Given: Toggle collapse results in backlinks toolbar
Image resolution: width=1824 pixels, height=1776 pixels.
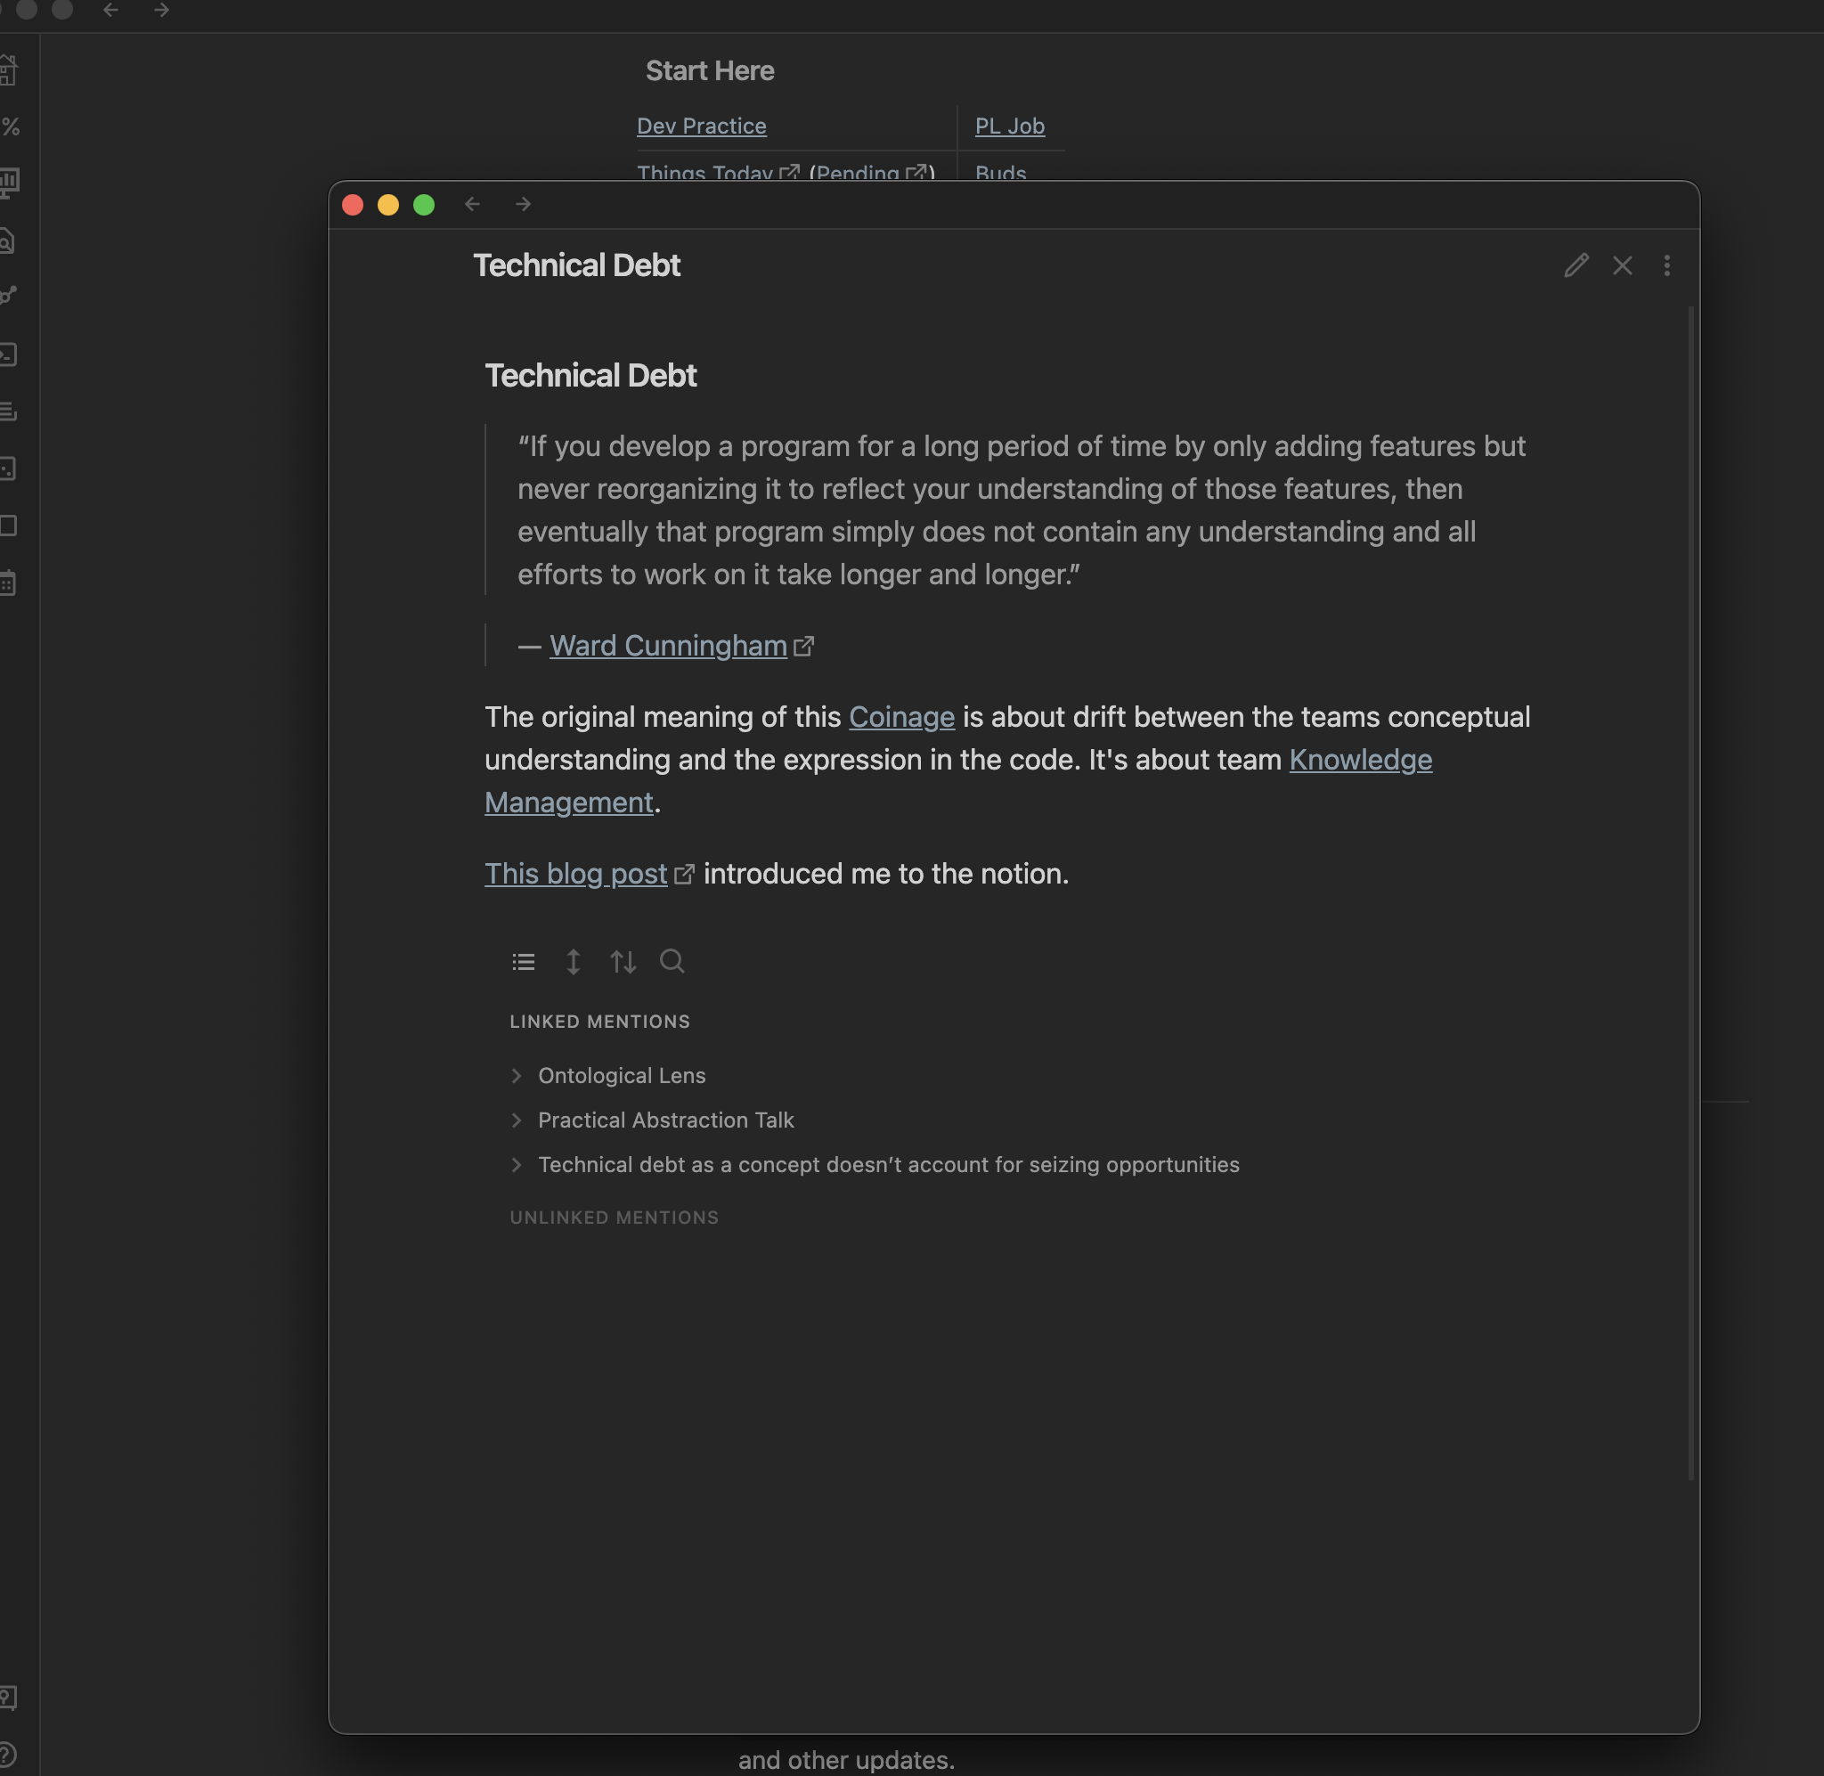Looking at the screenshot, I should point(523,962).
